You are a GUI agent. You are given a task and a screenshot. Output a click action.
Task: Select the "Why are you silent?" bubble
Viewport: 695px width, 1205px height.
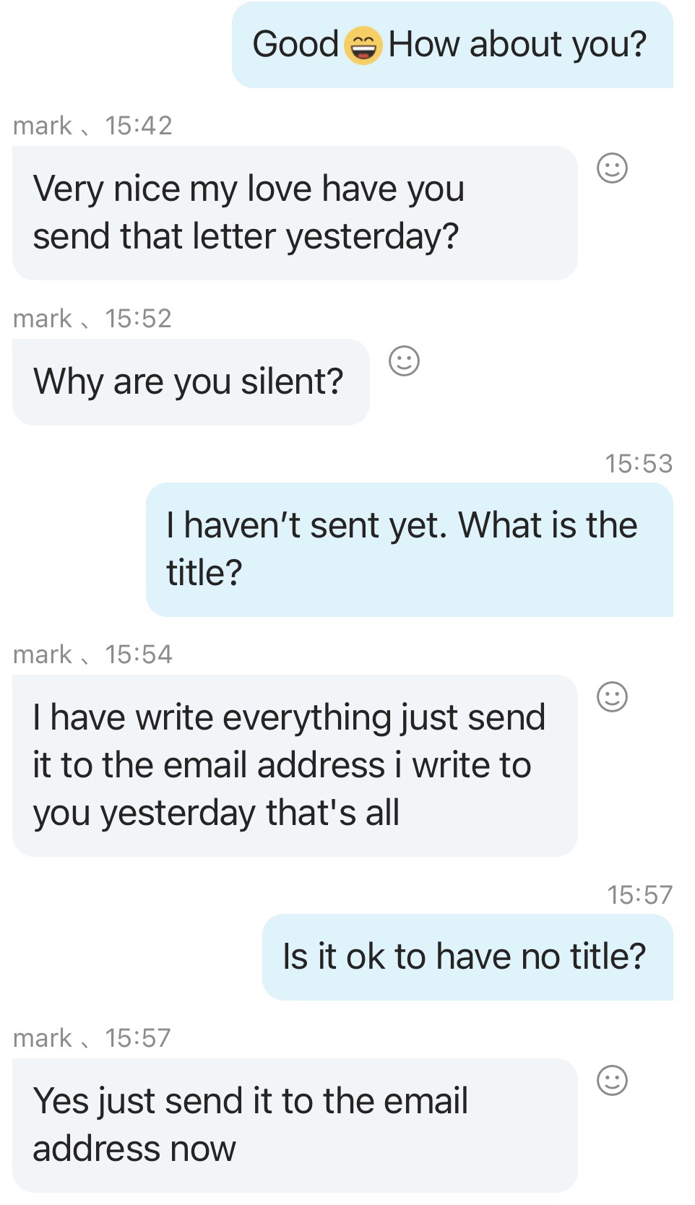pos(190,381)
